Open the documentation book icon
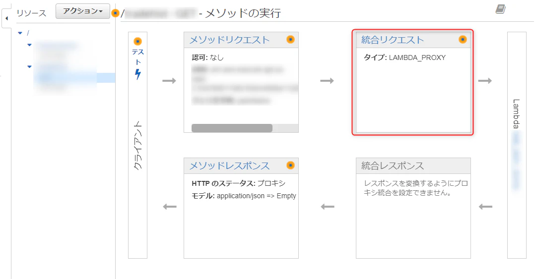535x279 pixels. click(x=501, y=9)
